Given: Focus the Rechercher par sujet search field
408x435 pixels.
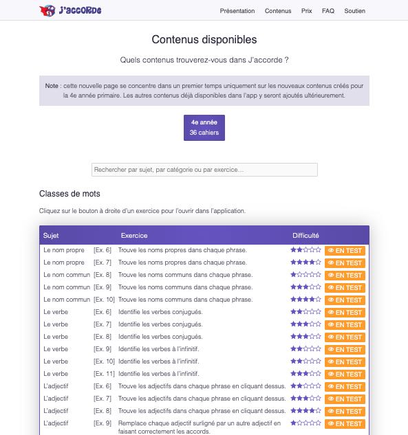Looking at the screenshot, I should tap(204, 170).
